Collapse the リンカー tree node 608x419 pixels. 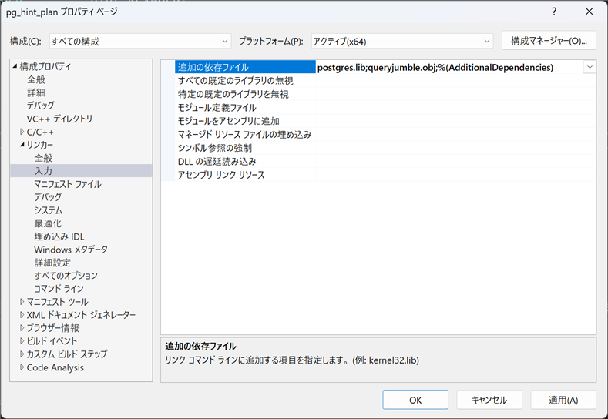tap(22, 145)
